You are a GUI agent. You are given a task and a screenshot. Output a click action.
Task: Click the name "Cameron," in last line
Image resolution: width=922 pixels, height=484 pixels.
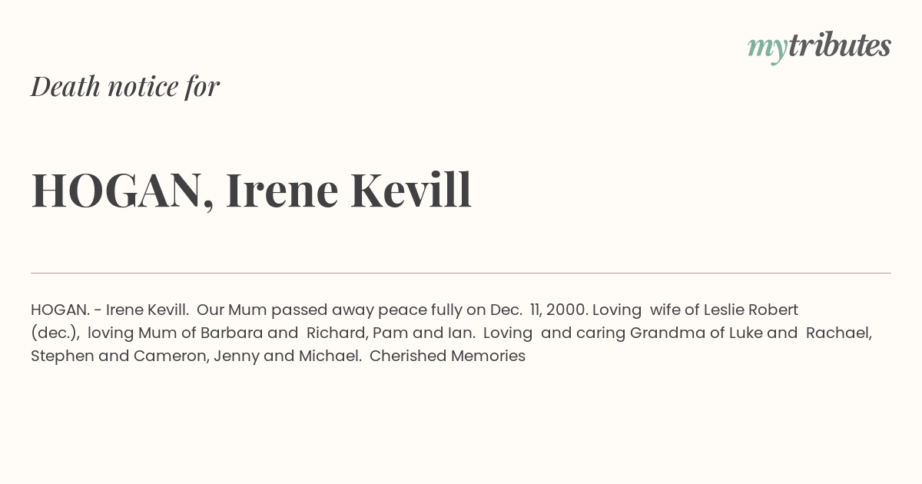click(171, 356)
